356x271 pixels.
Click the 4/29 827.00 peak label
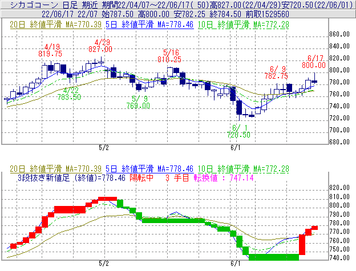point(100,46)
